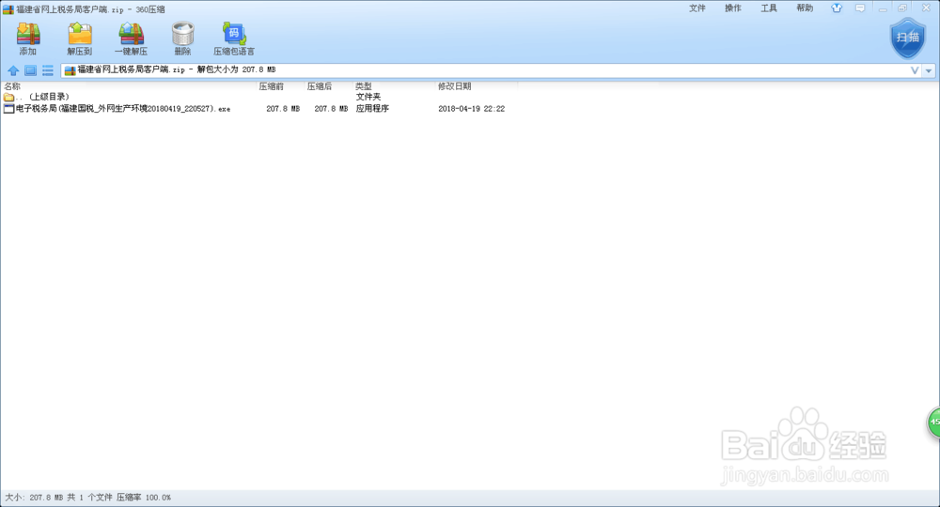Click the 扫描 scan shield button
The image size is (940, 507).
tap(908, 38)
